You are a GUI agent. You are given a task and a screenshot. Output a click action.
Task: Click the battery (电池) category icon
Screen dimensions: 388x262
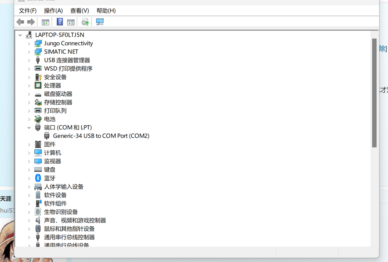[x=38, y=119]
